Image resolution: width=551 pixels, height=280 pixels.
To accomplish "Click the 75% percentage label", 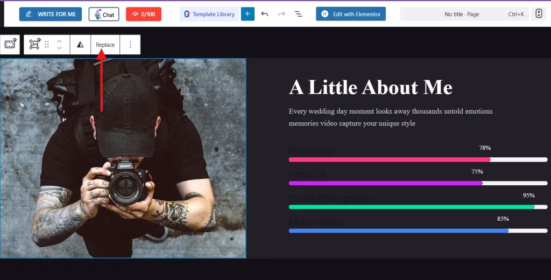I will tap(477, 172).
